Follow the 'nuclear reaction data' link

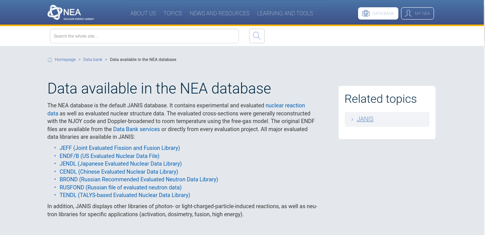coord(285,105)
